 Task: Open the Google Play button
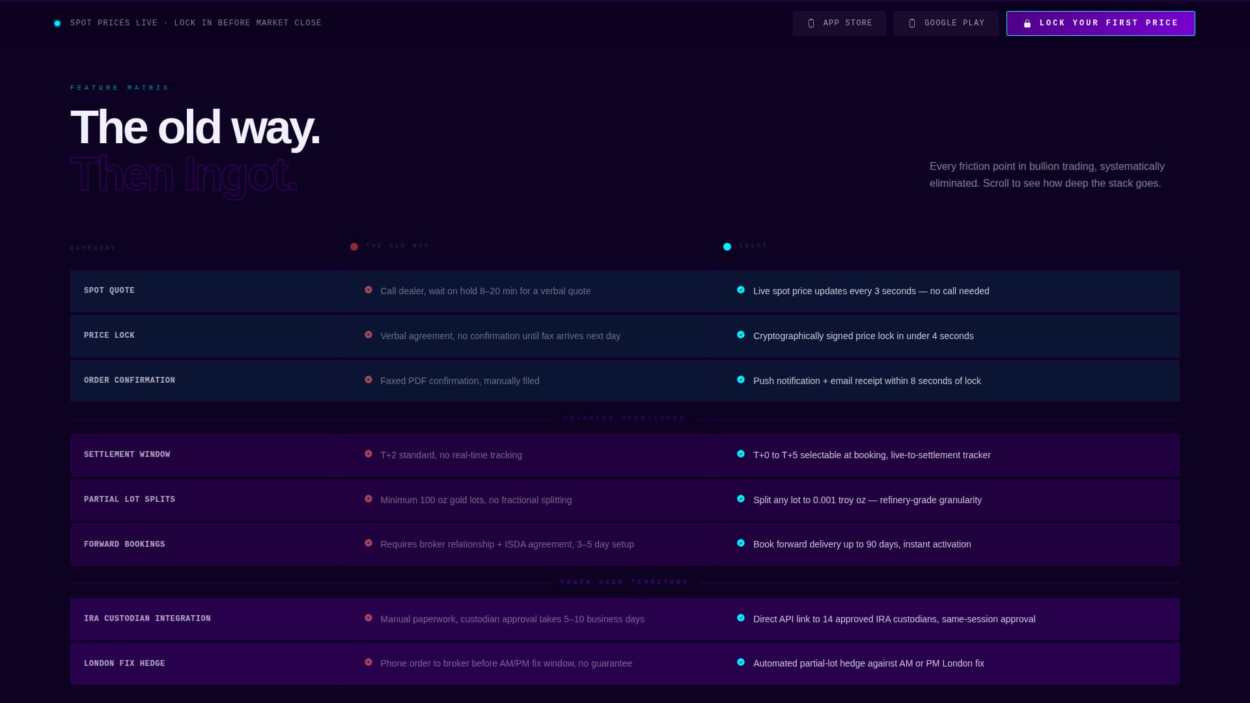[x=946, y=23]
